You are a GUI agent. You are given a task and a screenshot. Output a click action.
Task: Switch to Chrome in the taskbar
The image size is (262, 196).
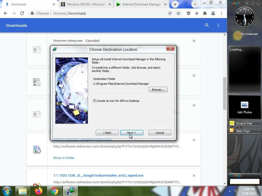(54, 191)
